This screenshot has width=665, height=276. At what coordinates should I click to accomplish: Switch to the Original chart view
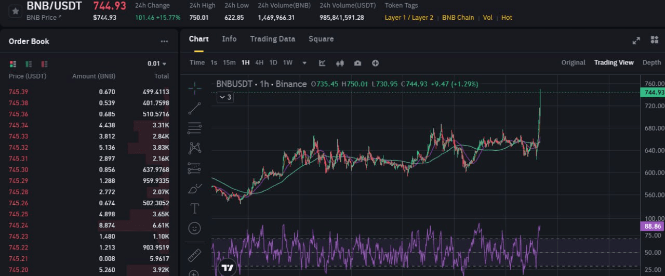point(573,62)
